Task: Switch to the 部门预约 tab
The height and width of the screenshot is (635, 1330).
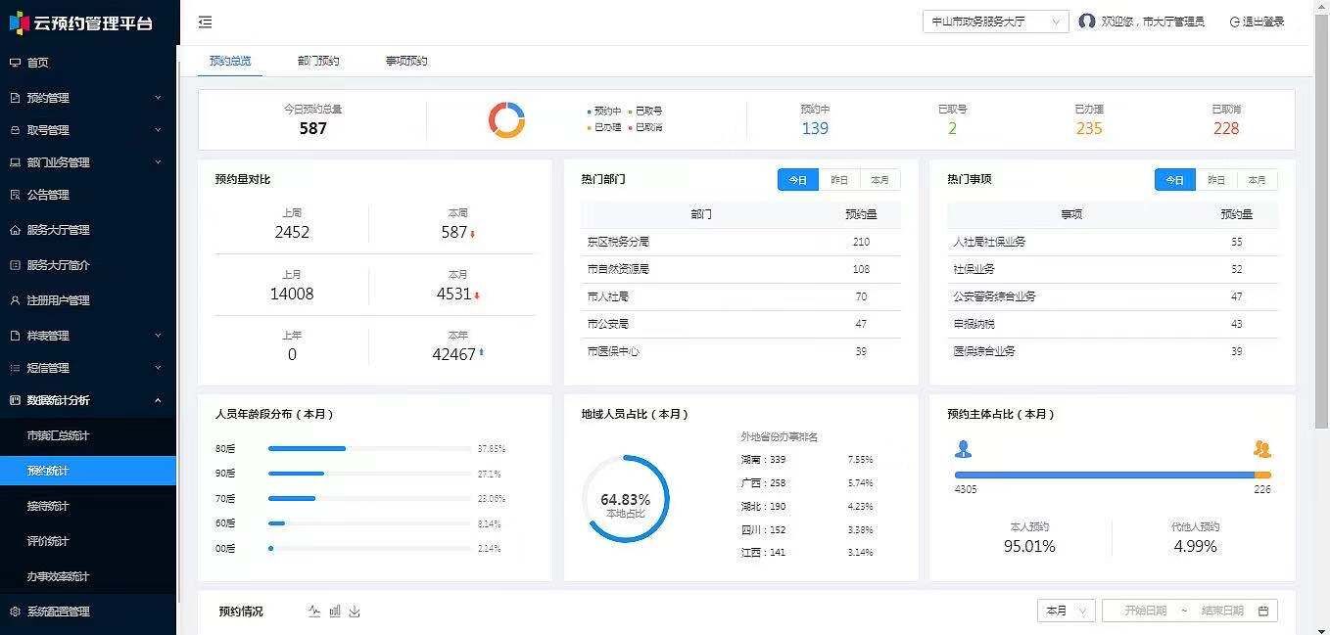Action: 318,61
